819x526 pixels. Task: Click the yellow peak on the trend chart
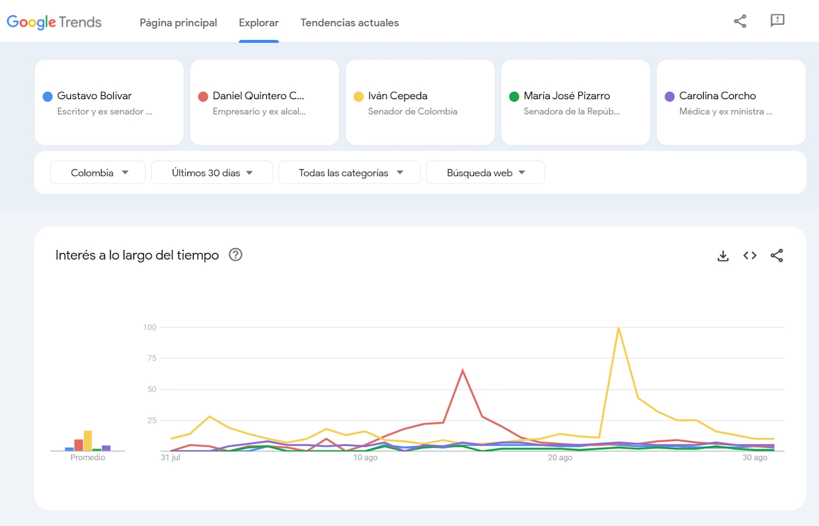[x=618, y=329]
